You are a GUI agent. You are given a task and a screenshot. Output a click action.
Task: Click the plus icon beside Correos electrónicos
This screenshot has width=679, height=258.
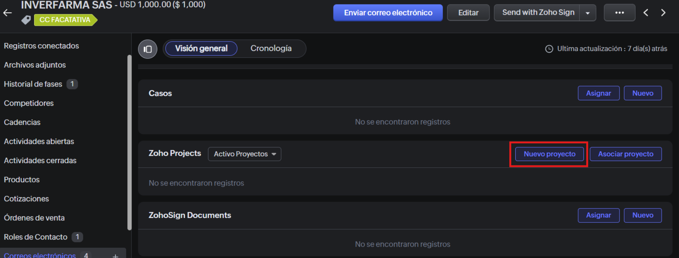(x=115, y=256)
